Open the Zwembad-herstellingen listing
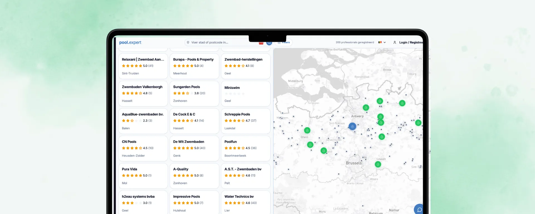 [x=245, y=66]
